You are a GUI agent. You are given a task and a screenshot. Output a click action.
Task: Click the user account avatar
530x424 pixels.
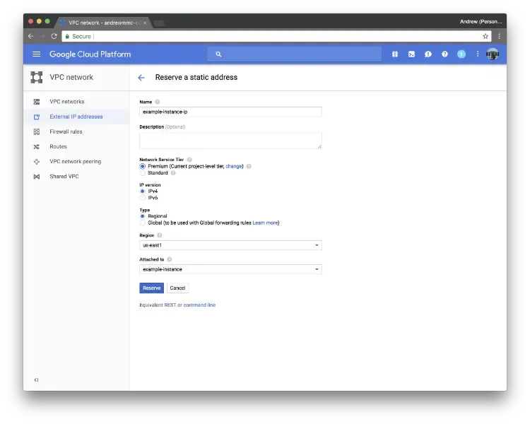[x=492, y=54]
